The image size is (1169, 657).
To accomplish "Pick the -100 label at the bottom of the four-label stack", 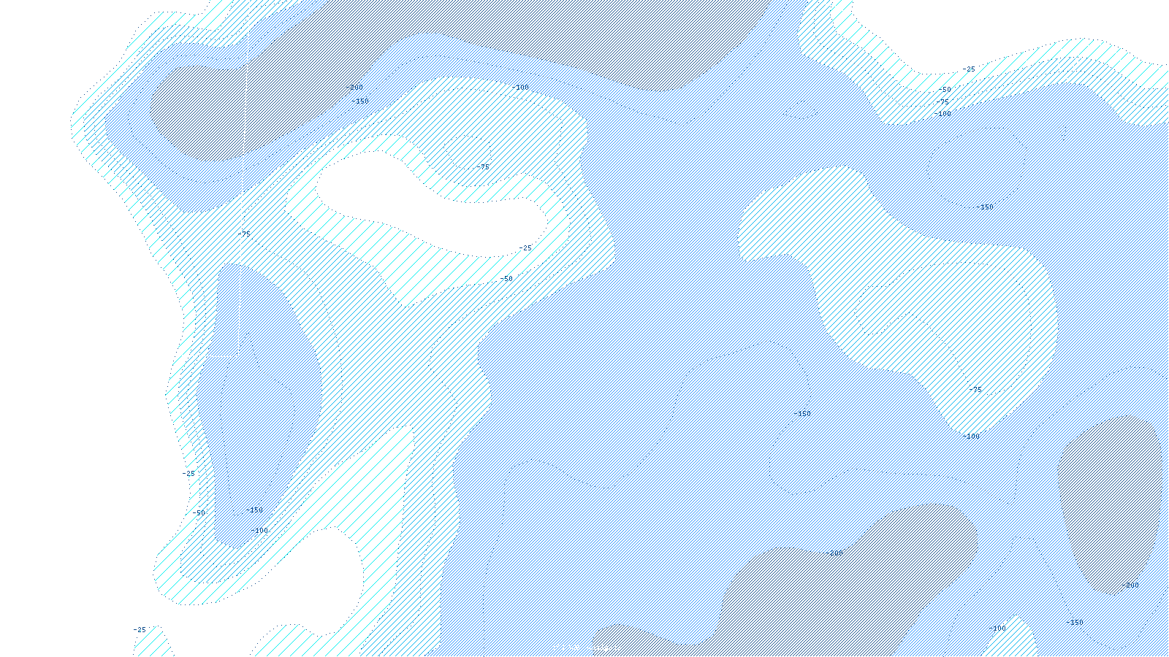I will click(943, 114).
